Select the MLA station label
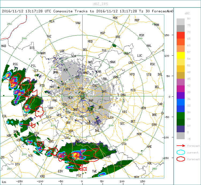The height and width of the screenshot is (185, 201). [52, 21]
